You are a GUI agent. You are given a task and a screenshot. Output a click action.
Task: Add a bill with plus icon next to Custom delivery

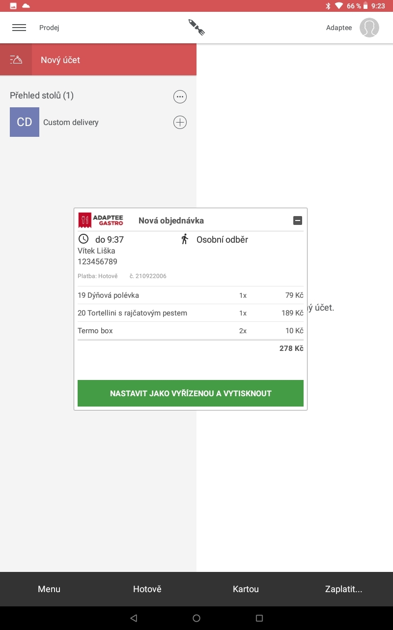point(180,122)
